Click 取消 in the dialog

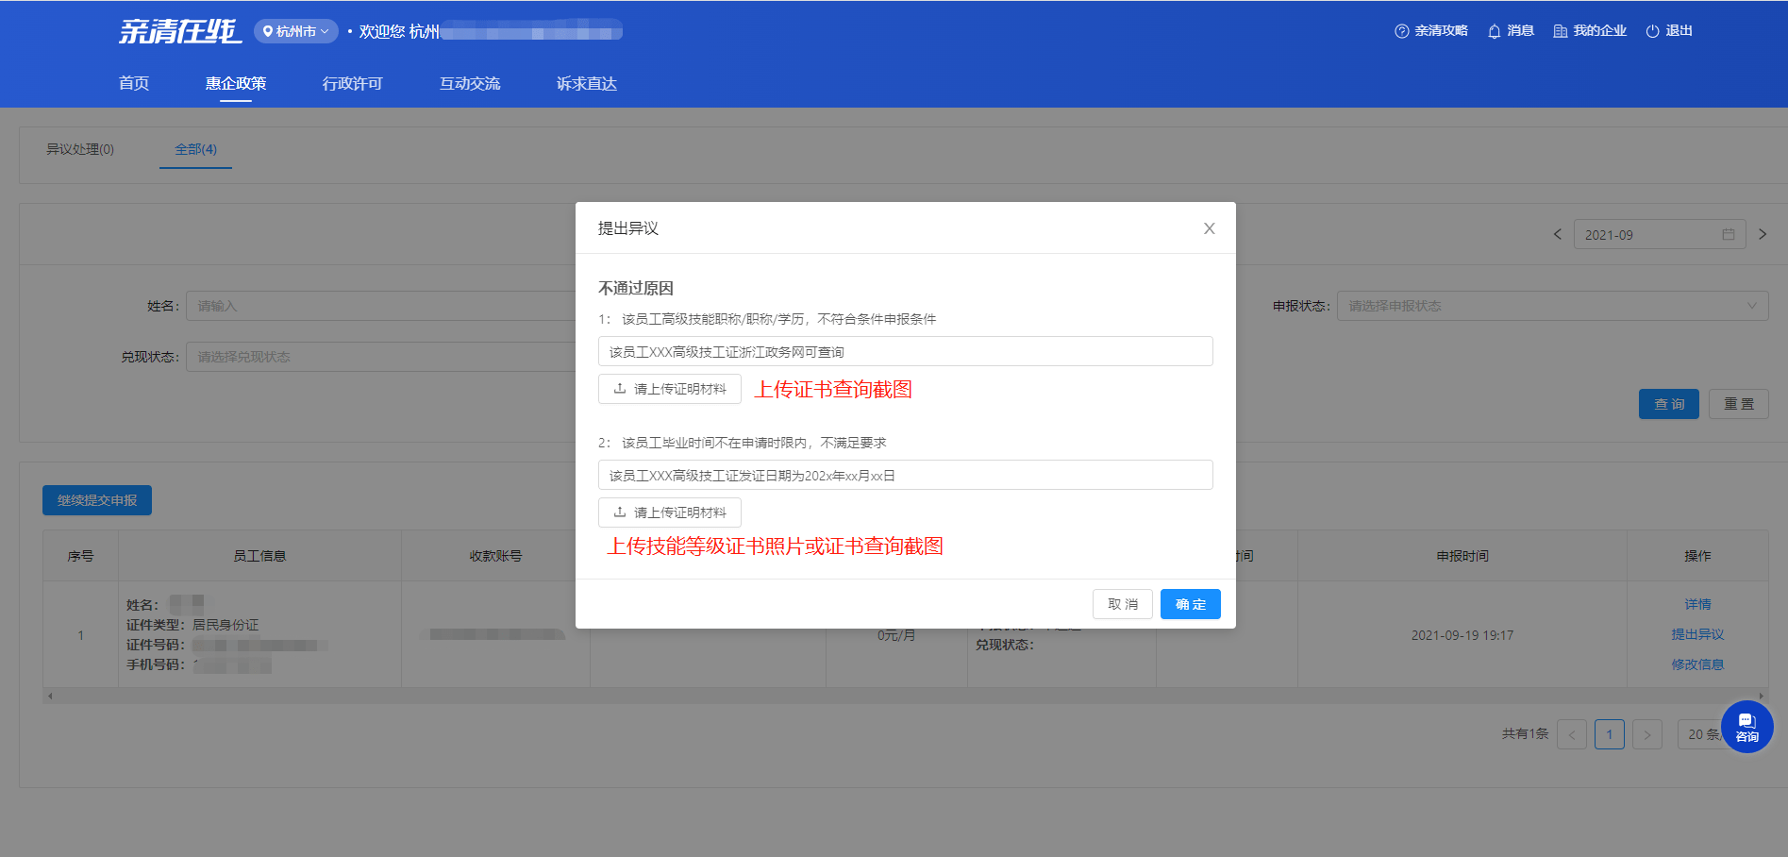1122,604
